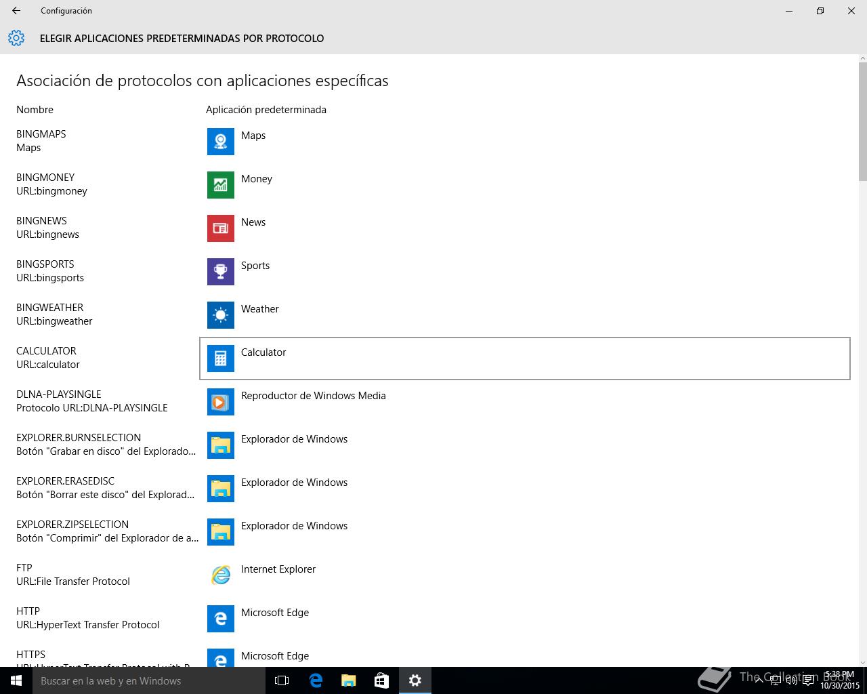Click Explorer icon for EXPLORER.BURNSELECTION
This screenshot has height=694, width=867.
point(221,445)
